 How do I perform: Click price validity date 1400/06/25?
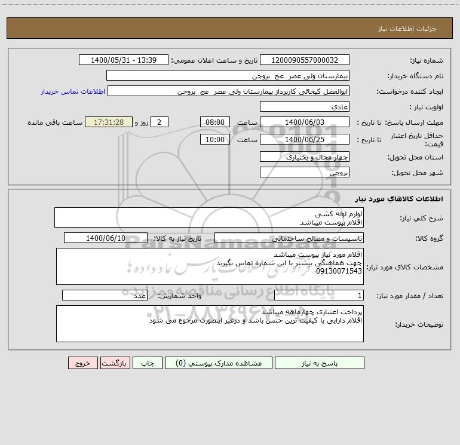click(305, 139)
